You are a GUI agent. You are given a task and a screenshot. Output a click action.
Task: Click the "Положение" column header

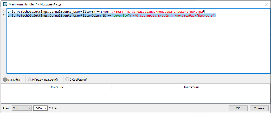(191, 87)
